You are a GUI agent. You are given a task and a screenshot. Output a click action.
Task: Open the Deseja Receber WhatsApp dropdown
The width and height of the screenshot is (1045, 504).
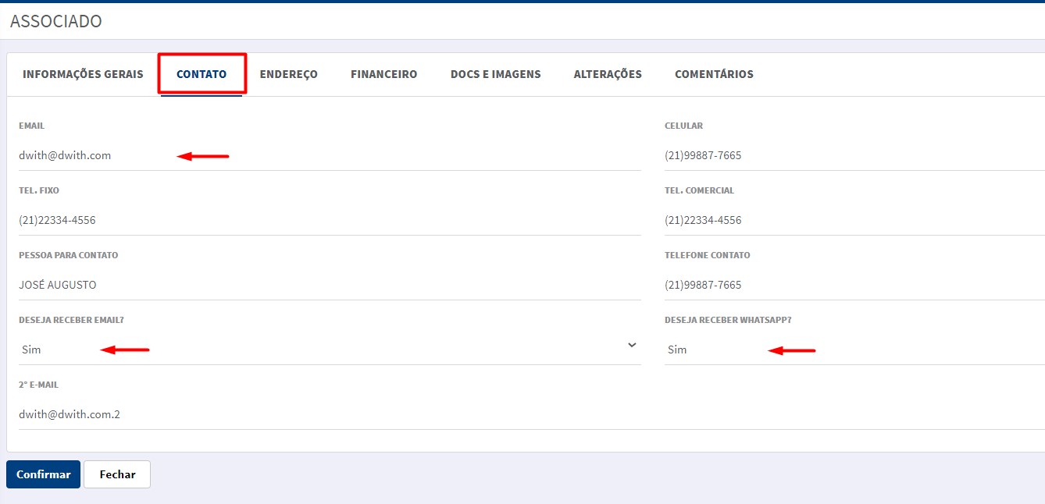point(854,350)
